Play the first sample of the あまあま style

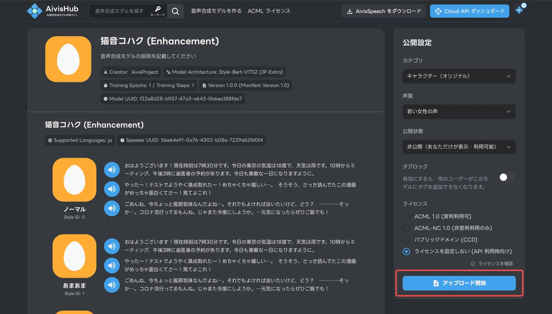click(112, 246)
